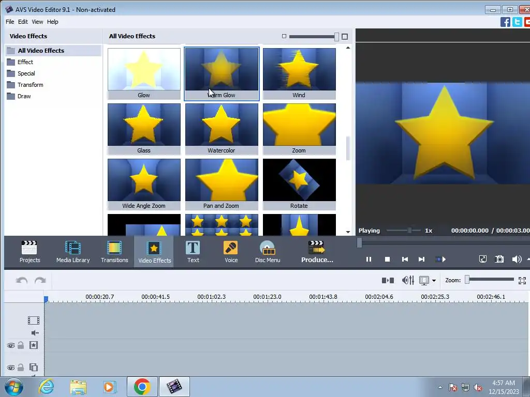
Task: Open the Text effects section
Action: pos(193,252)
